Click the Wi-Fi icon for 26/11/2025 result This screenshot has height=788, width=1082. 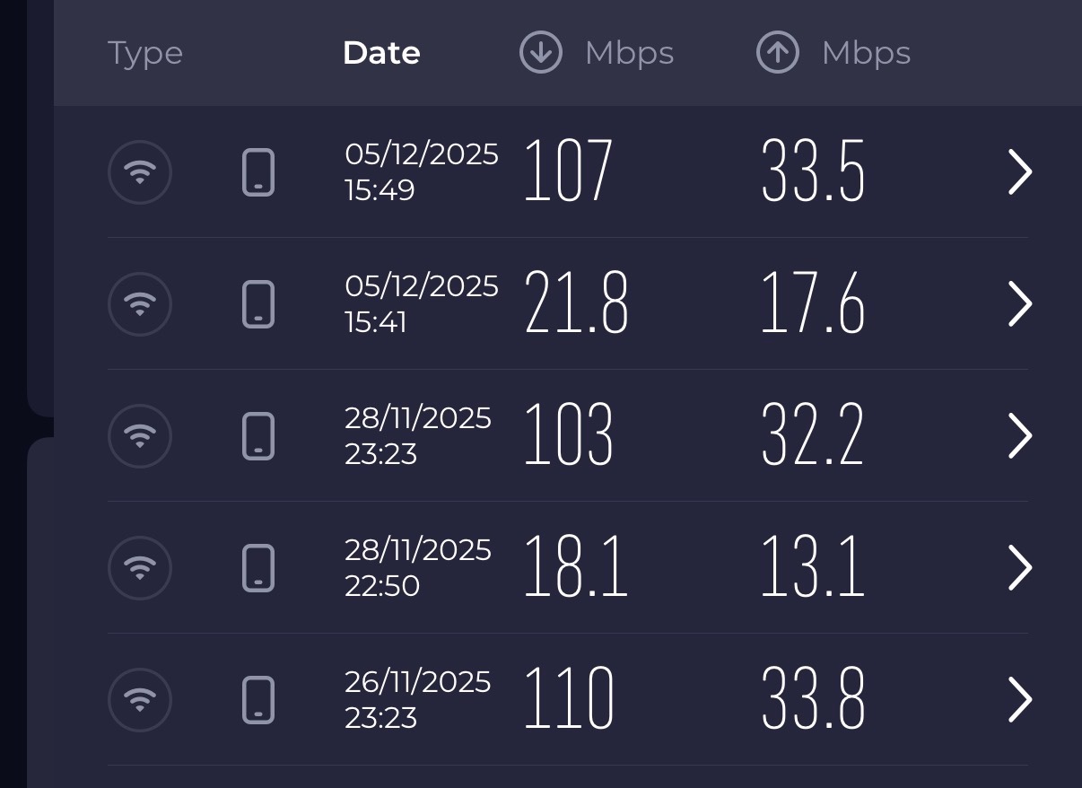click(x=140, y=700)
